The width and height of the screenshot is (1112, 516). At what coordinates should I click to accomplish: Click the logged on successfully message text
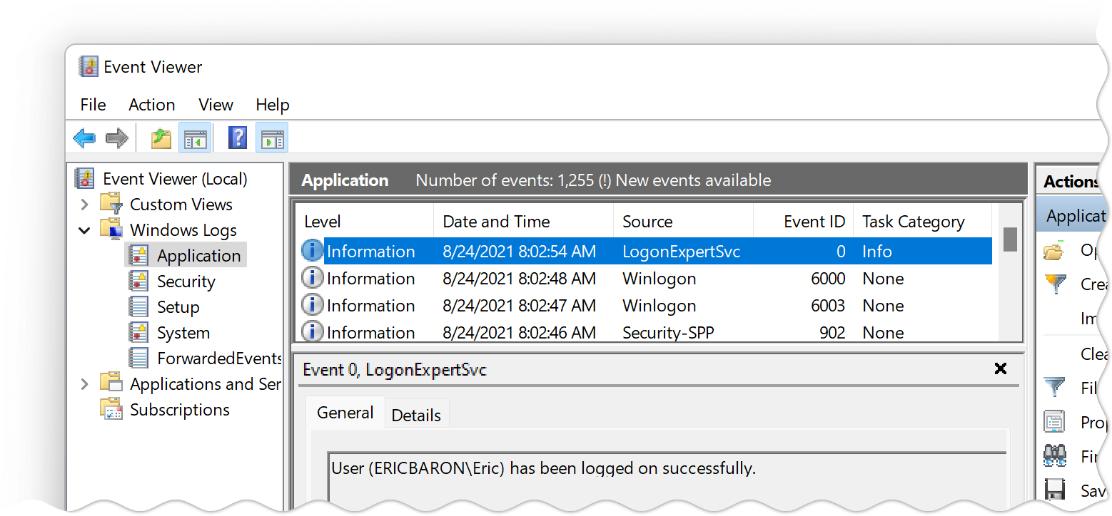point(543,468)
